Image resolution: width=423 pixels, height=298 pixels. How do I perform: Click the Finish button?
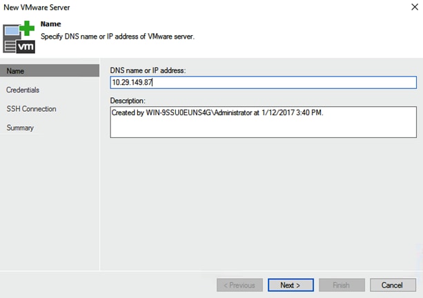pos(342,285)
